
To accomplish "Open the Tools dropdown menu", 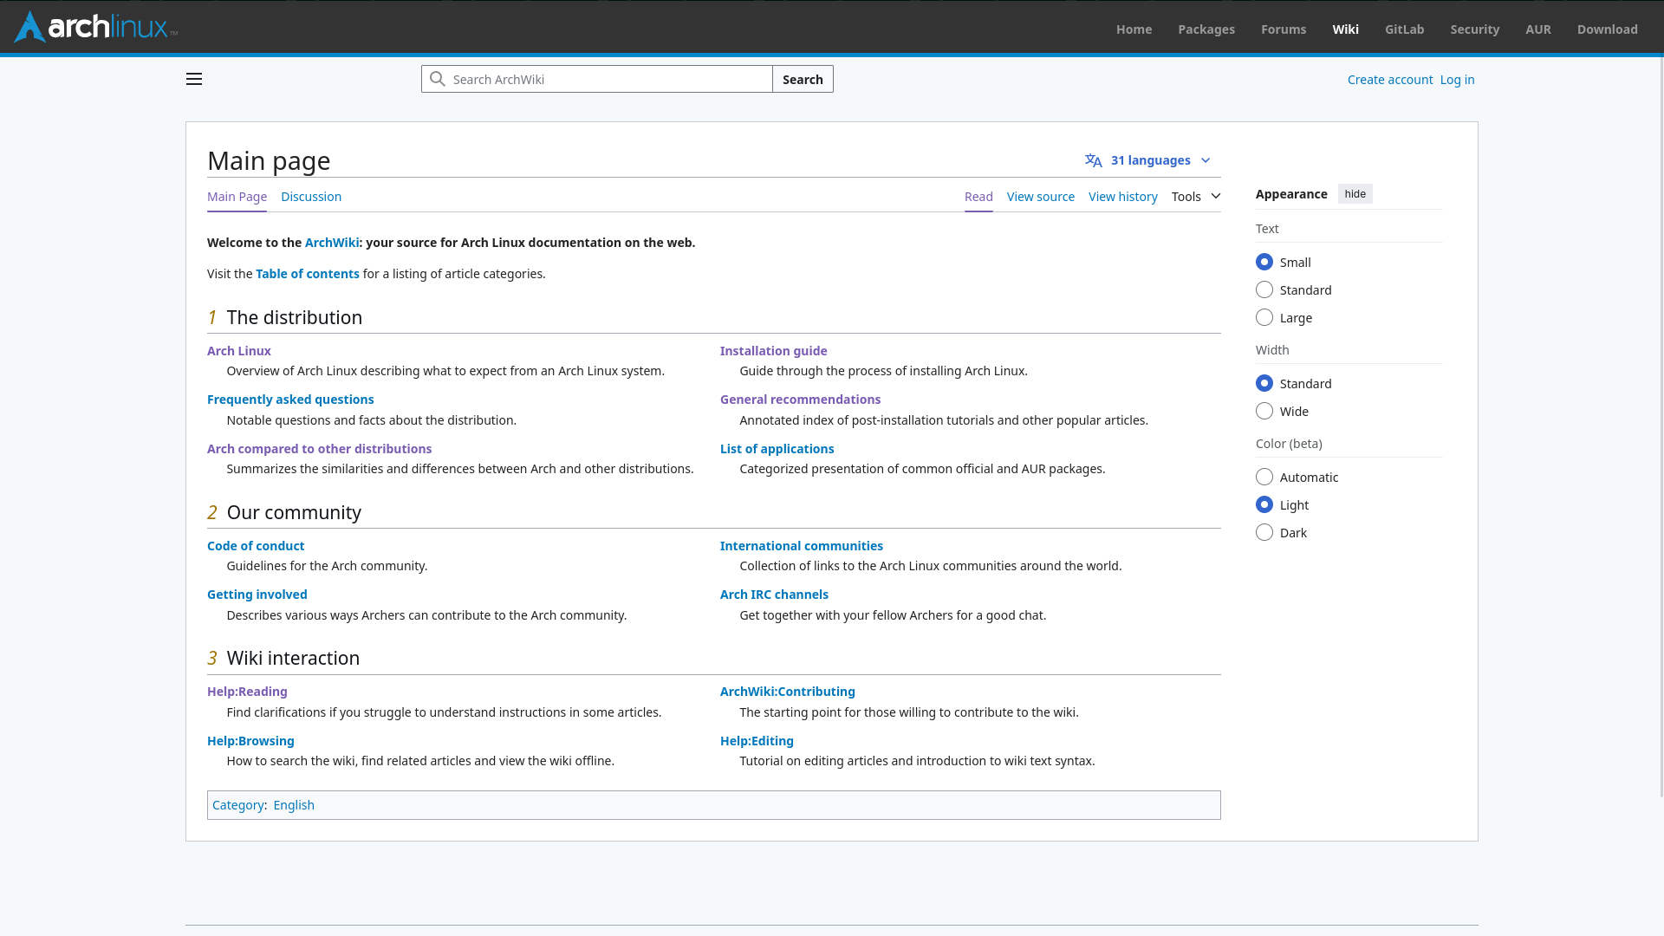I will [1196, 197].
